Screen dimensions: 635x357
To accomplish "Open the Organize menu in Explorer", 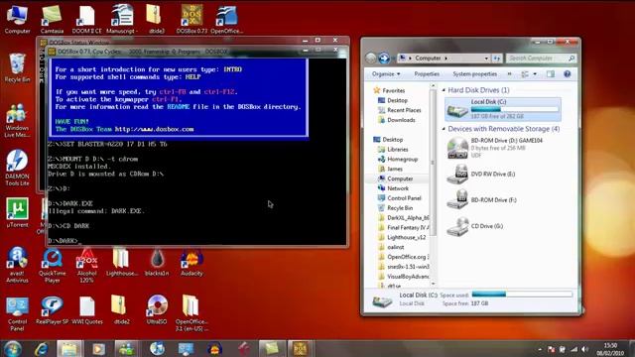I will [x=386, y=74].
